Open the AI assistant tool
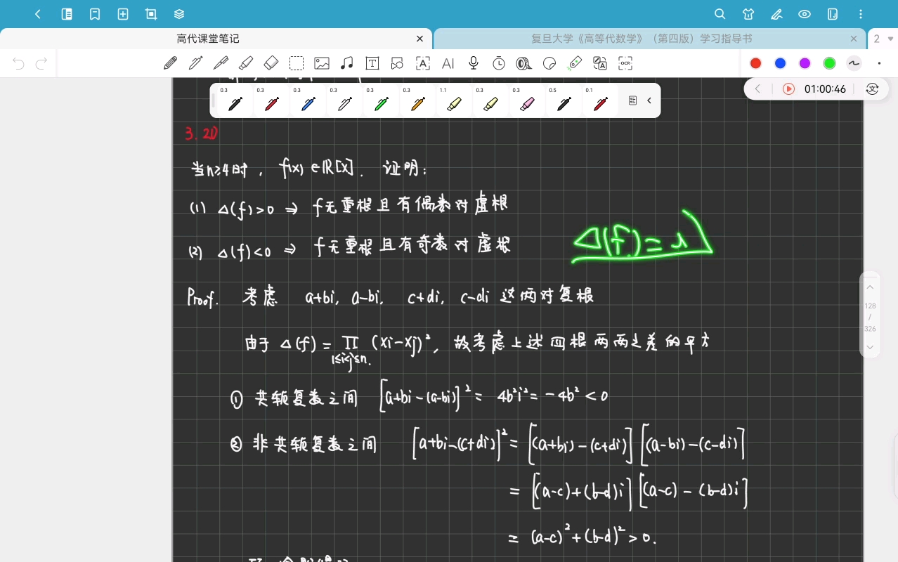The height and width of the screenshot is (562, 898). pyautogui.click(x=448, y=63)
